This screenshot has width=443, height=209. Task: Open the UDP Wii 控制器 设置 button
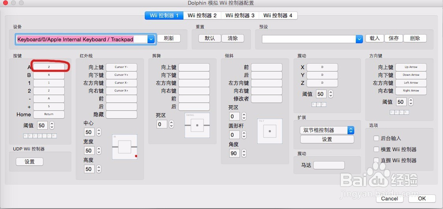[x=30, y=162]
